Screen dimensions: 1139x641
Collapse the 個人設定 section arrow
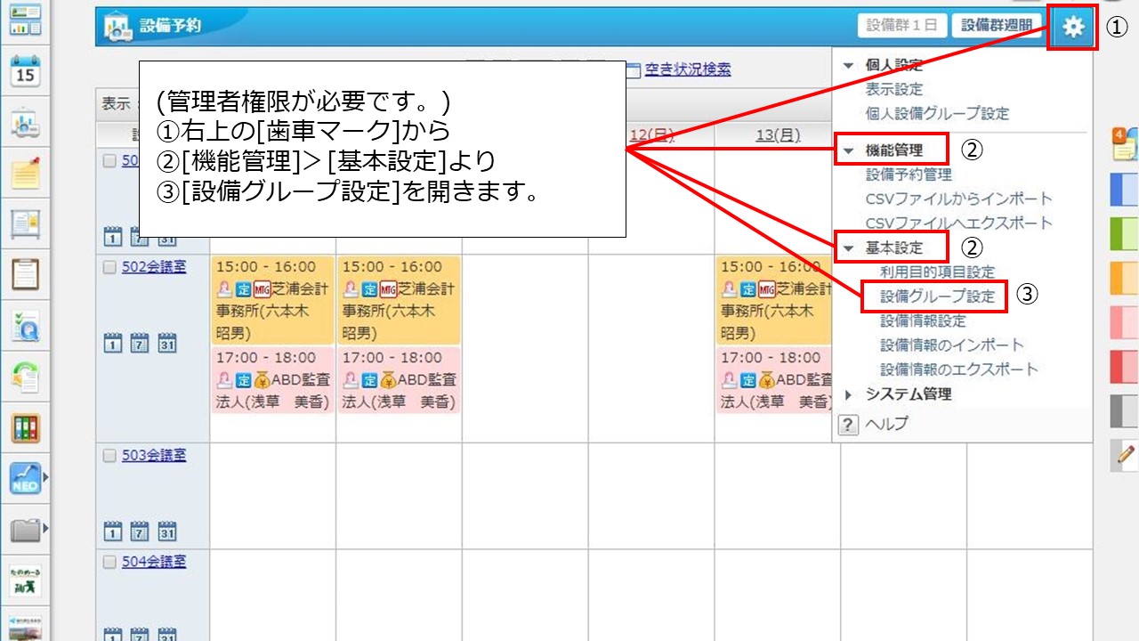pos(848,65)
